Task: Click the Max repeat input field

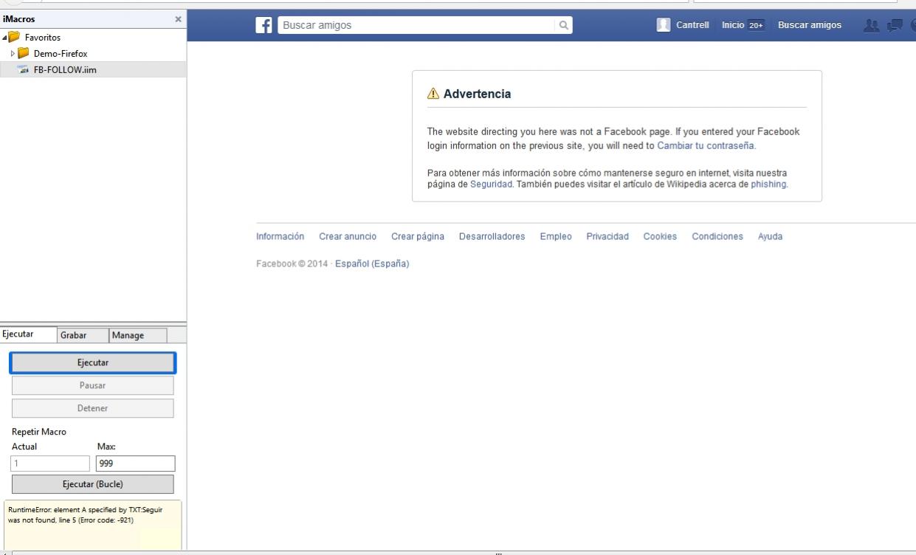Action: coord(135,463)
